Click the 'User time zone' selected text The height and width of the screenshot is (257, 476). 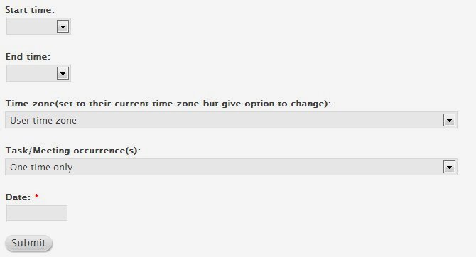43,121
